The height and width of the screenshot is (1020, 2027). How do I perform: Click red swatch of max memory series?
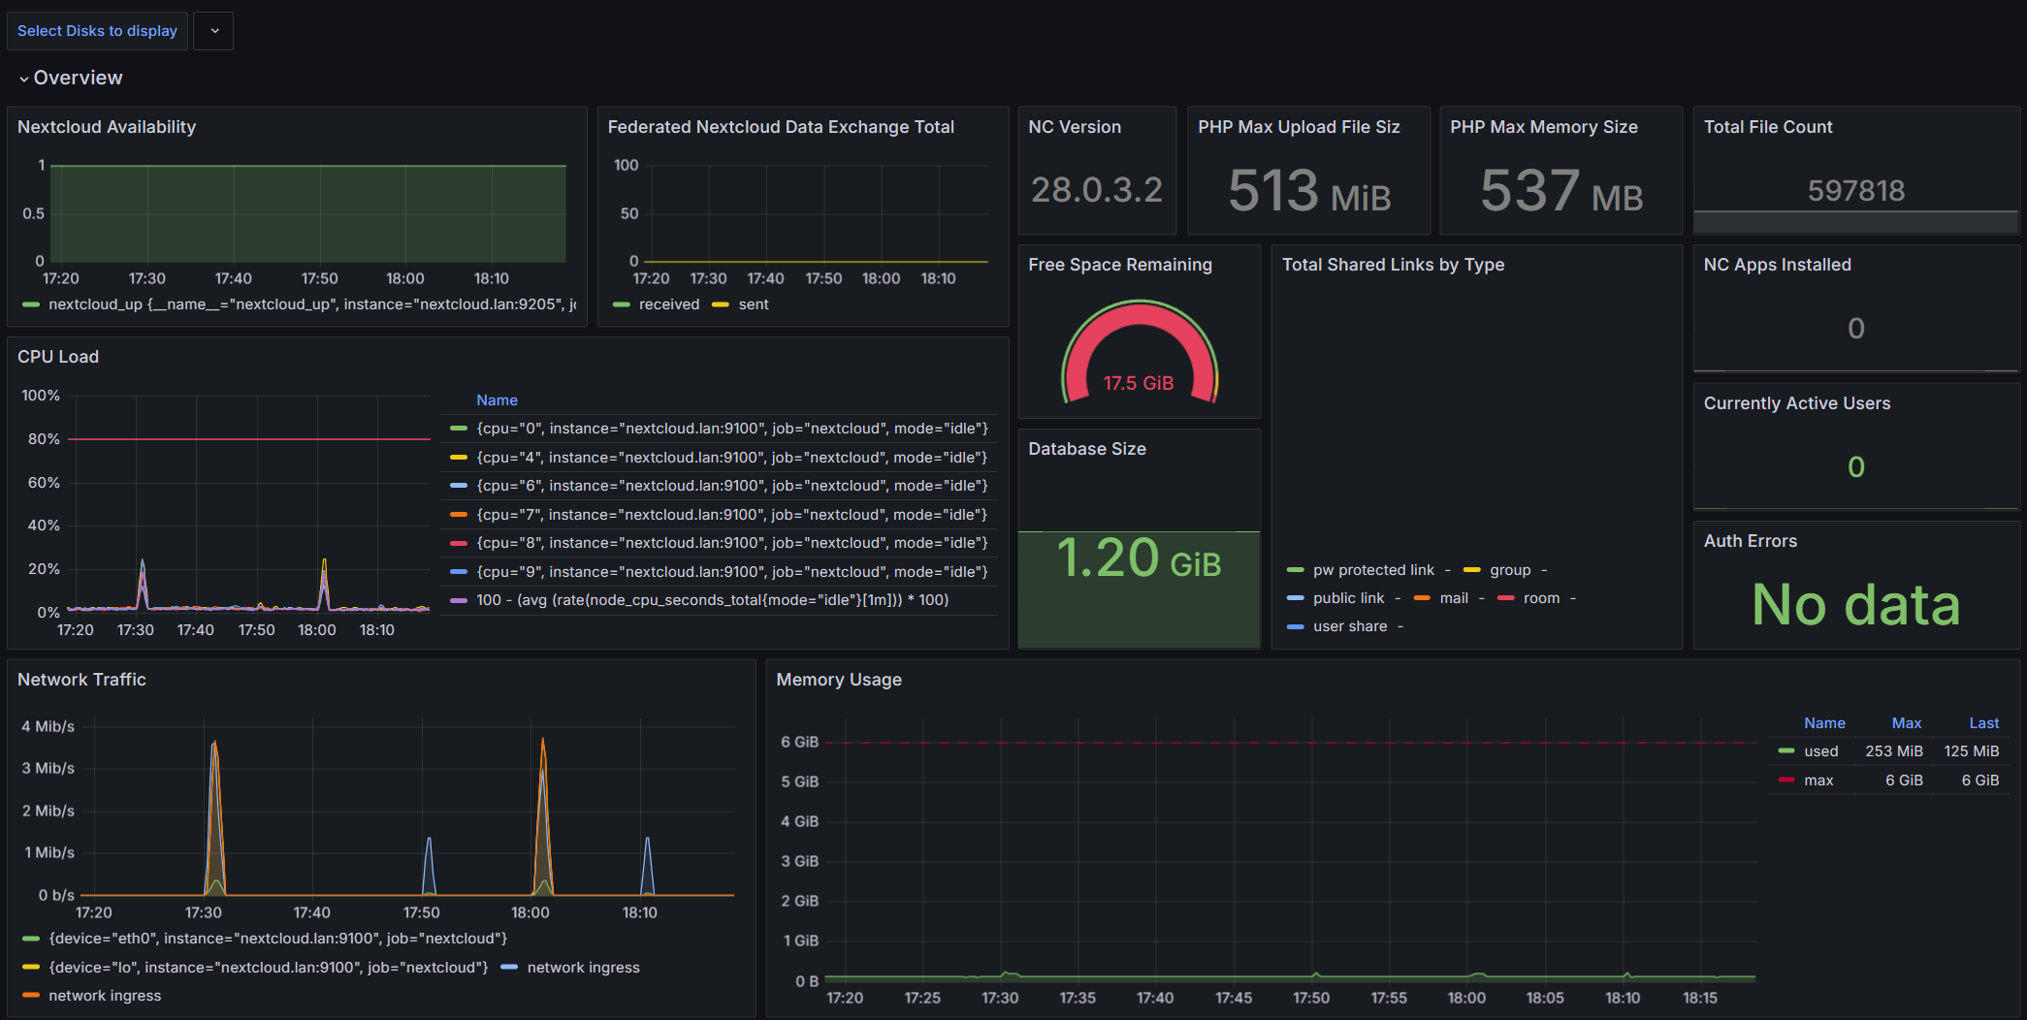click(1786, 780)
